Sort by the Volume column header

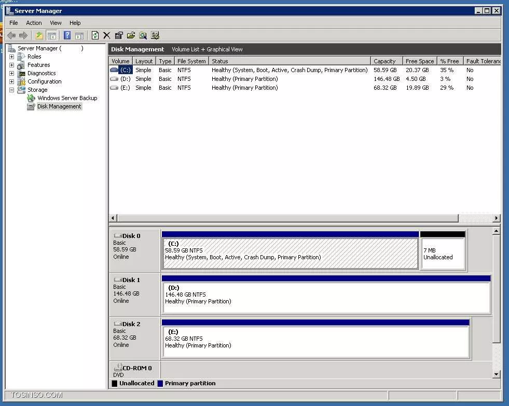pyautogui.click(x=120, y=61)
